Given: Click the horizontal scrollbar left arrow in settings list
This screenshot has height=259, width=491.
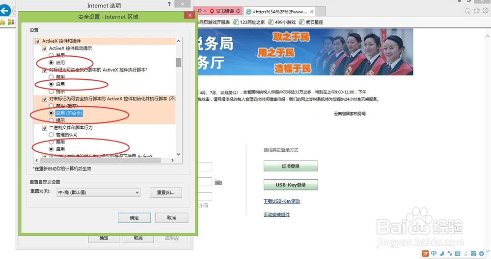Looking at the screenshot, I should [36, 160].
